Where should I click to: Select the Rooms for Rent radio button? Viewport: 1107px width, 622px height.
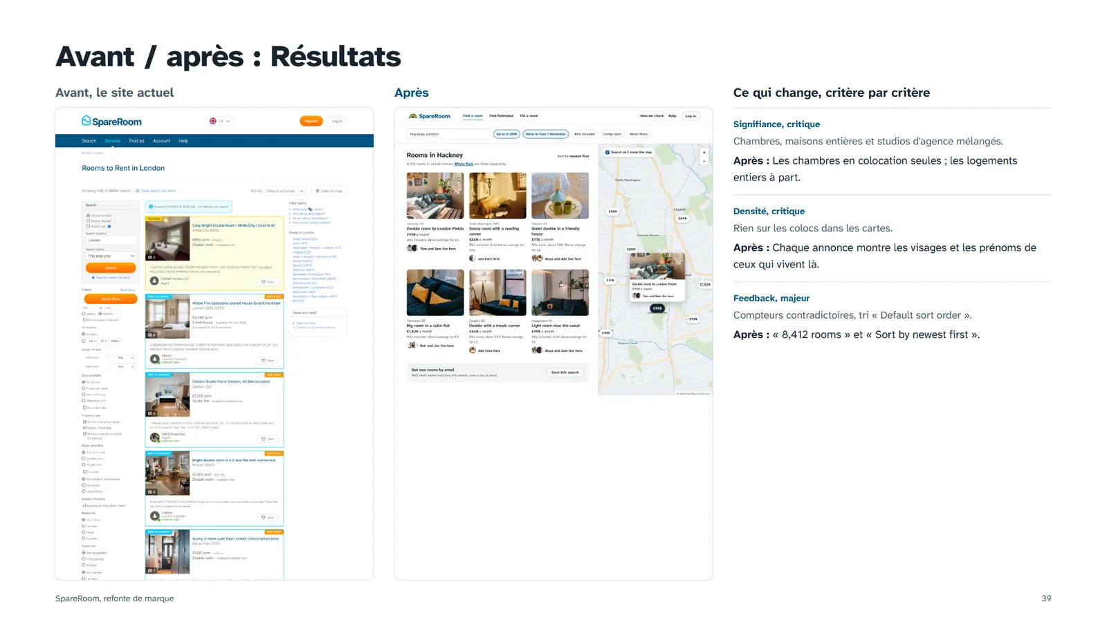[88, 216]
